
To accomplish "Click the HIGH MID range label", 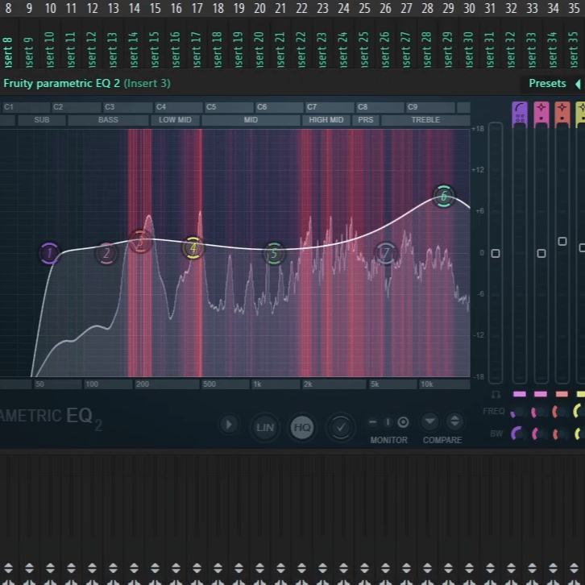I will click(x=326, y=120).
